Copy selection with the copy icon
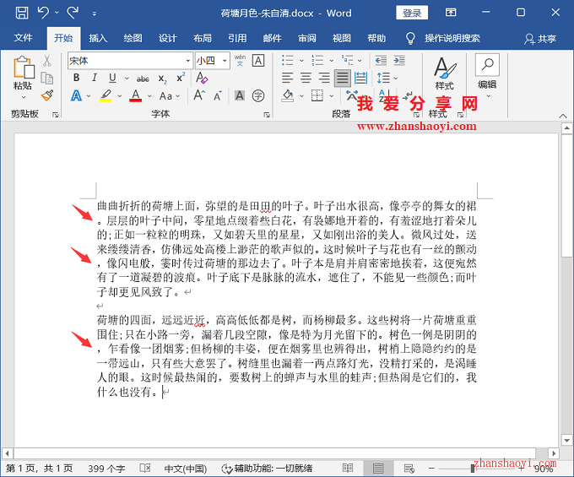This screenshot has height=477, width=574. (47, 78)
